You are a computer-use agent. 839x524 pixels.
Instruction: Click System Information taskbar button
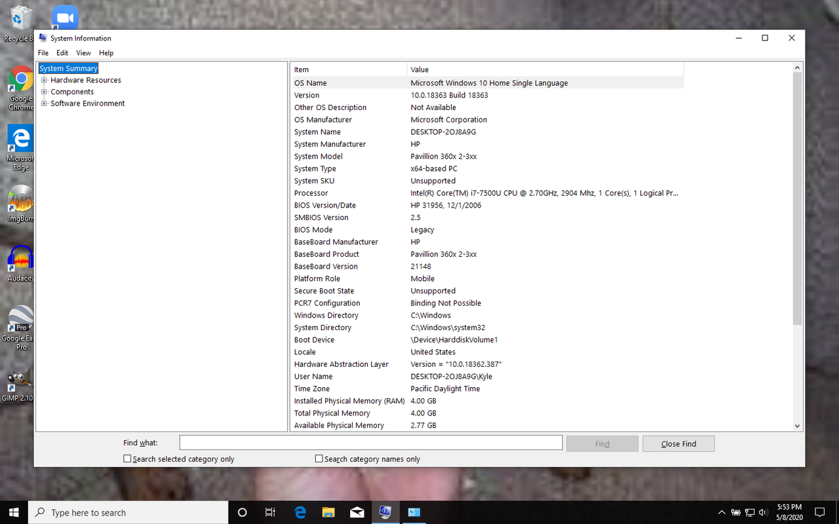[x=385, y=512]
